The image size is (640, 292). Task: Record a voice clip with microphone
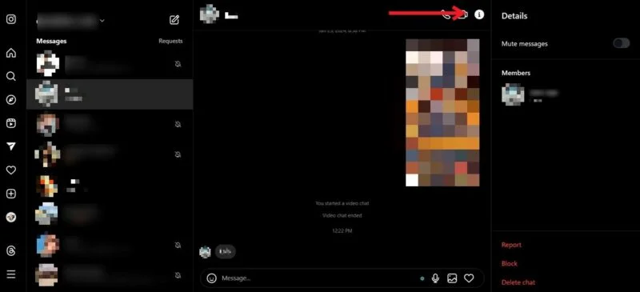click(435, 278)
